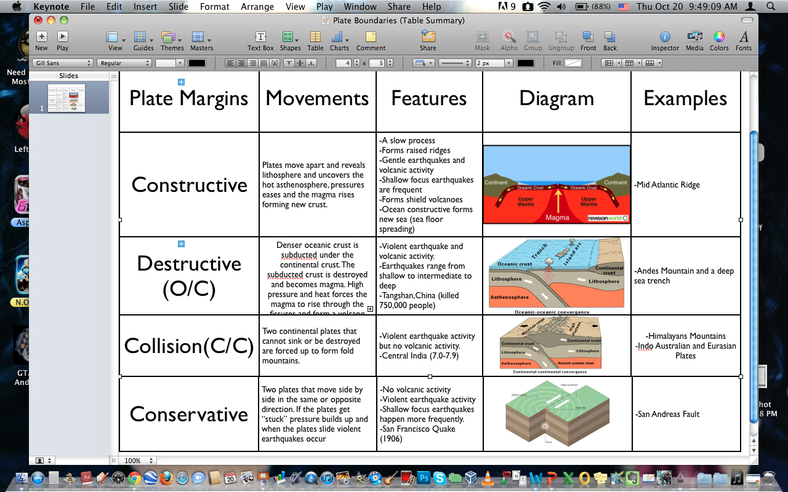Screen dimensions: 788x492
Task: Toggle align text left
Action: (230, 63)
